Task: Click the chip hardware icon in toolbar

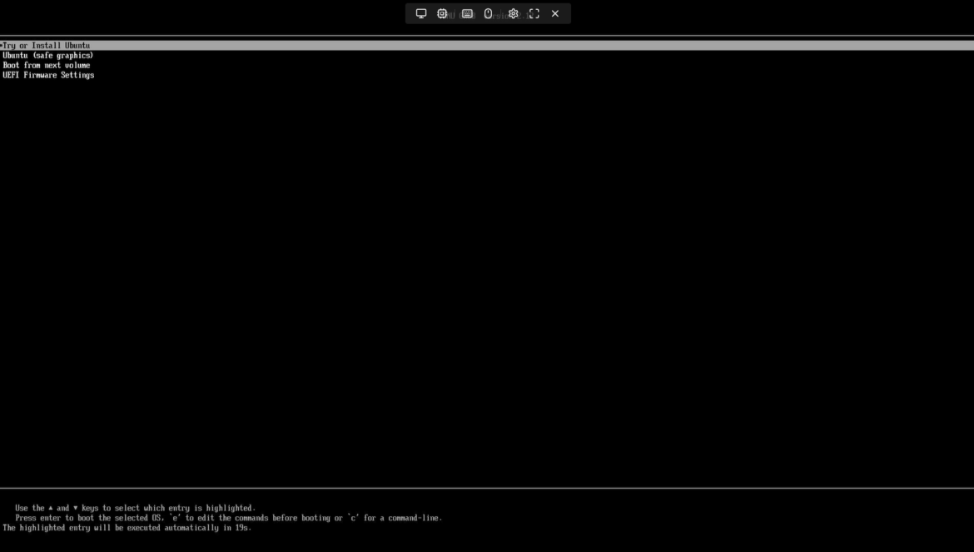Action: pyautogui.click(x=442, y=13)
